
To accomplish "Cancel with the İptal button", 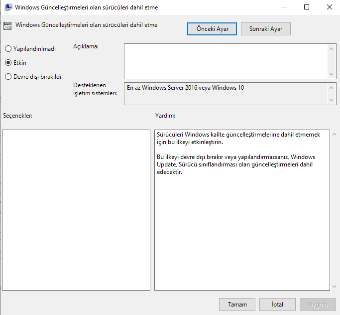I will tap(277, 305).
